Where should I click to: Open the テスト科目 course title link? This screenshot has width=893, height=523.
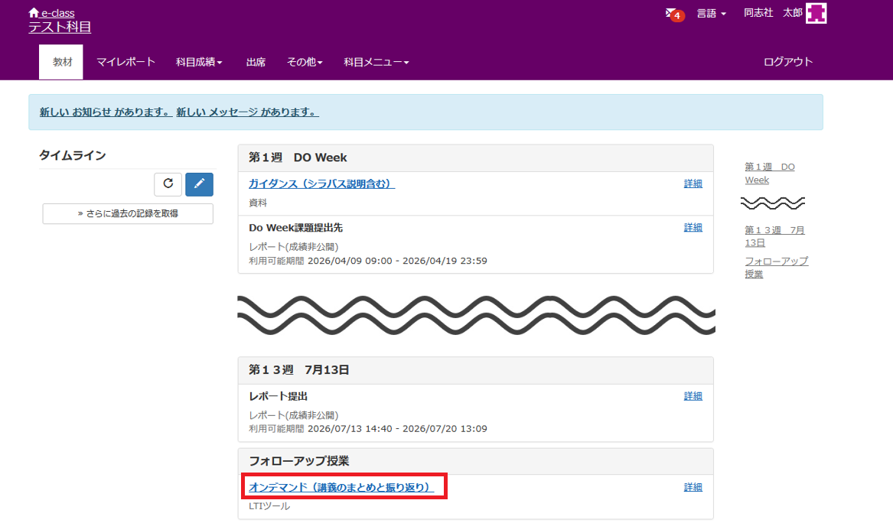(60, 27)
